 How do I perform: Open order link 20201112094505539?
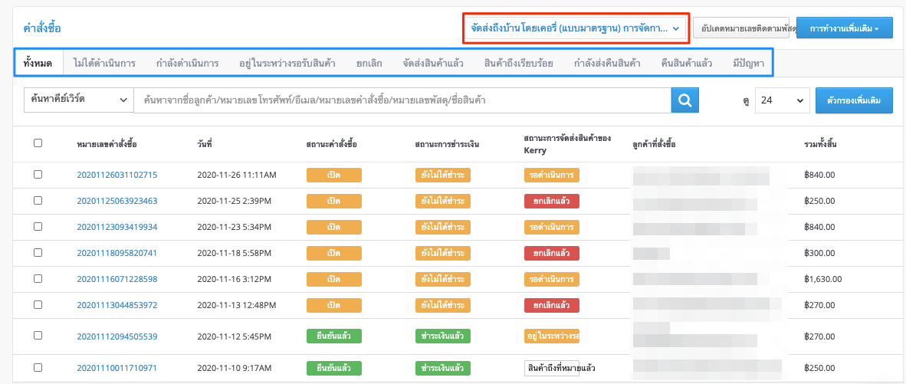coord(117,336)
